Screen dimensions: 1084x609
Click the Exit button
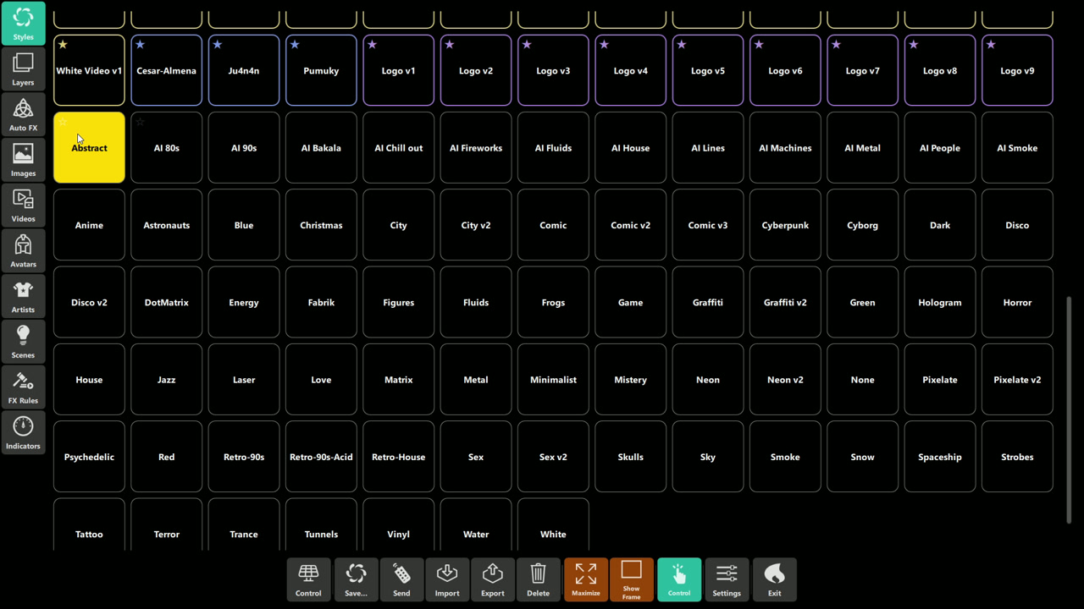[x=774, y=579]
